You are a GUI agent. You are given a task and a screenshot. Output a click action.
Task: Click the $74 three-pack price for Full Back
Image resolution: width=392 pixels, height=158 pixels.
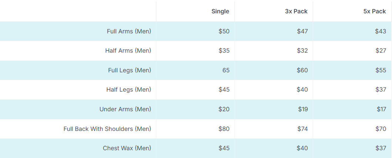302,129
